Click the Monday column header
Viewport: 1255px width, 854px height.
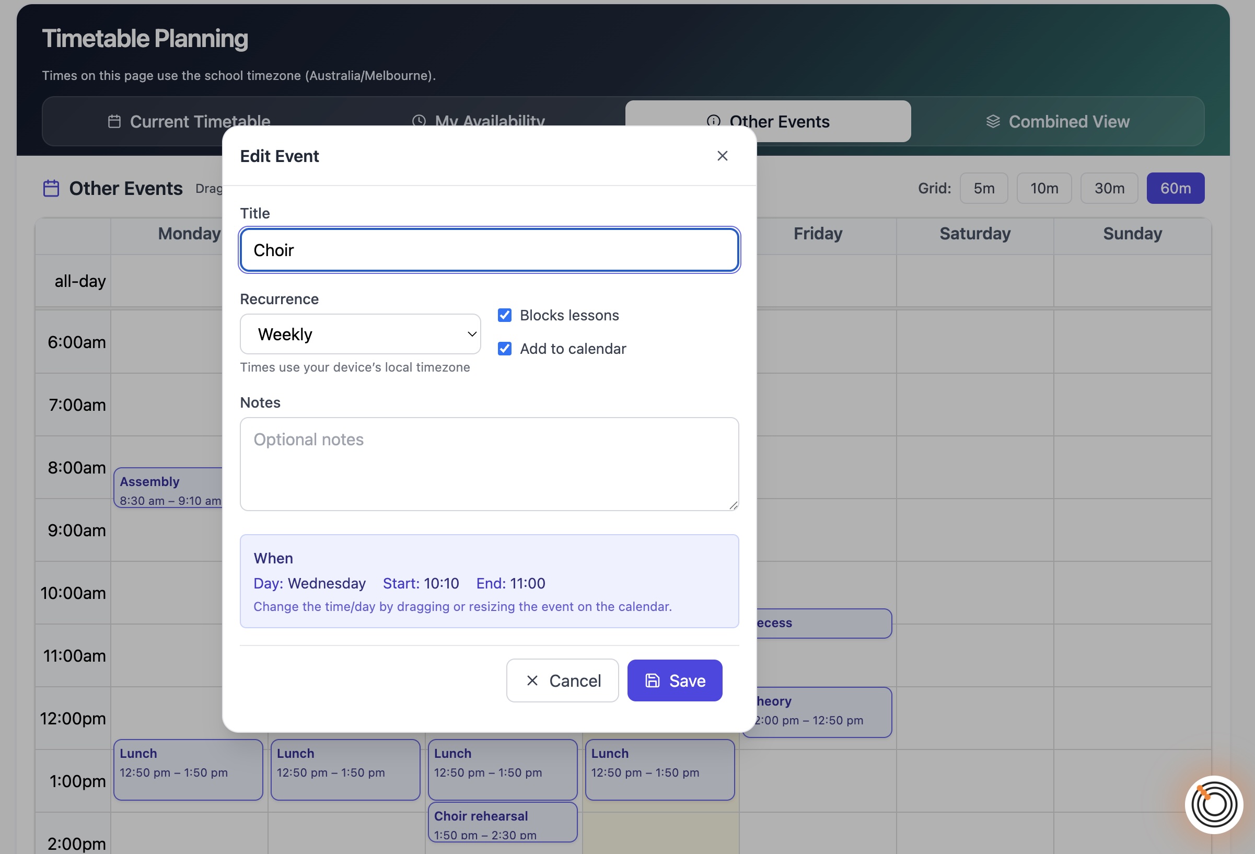pyautogui.click(x=189, y=233)
